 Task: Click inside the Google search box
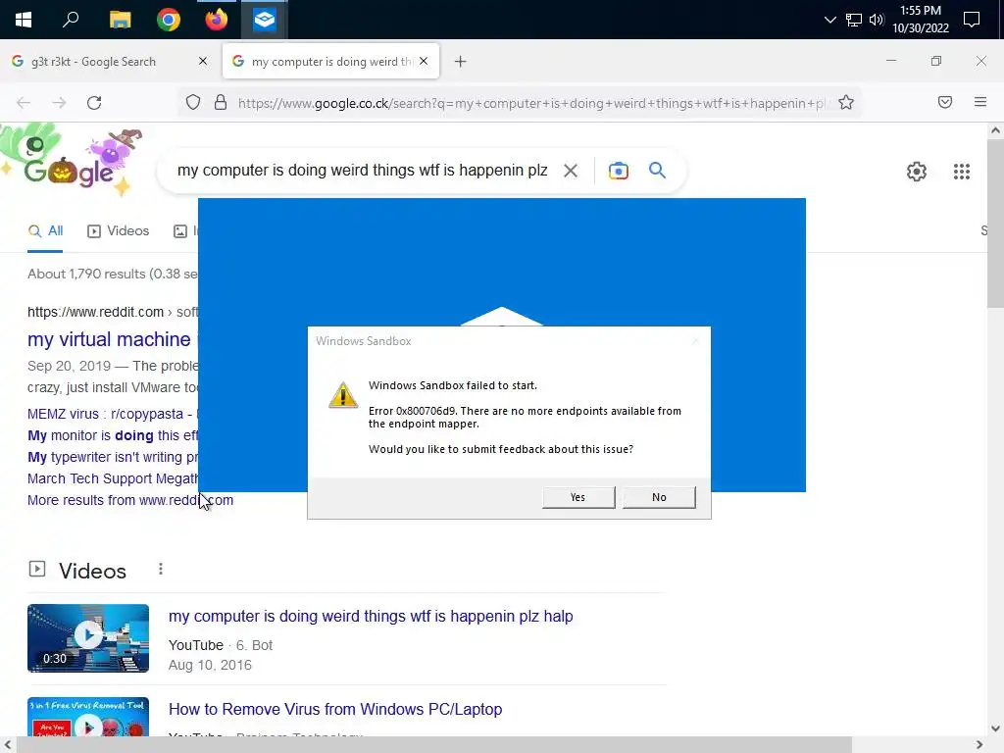362,171
